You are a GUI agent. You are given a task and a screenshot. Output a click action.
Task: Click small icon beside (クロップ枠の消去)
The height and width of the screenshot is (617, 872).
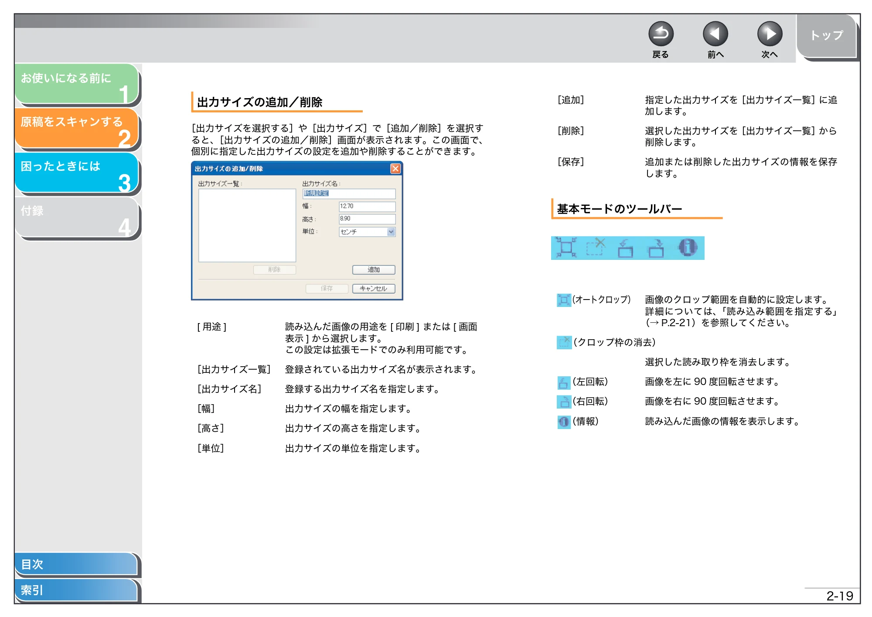tap(564, 342)
